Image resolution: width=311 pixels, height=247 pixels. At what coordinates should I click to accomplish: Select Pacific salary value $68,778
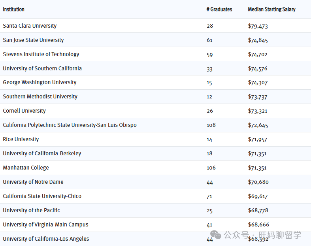point(258,210)
